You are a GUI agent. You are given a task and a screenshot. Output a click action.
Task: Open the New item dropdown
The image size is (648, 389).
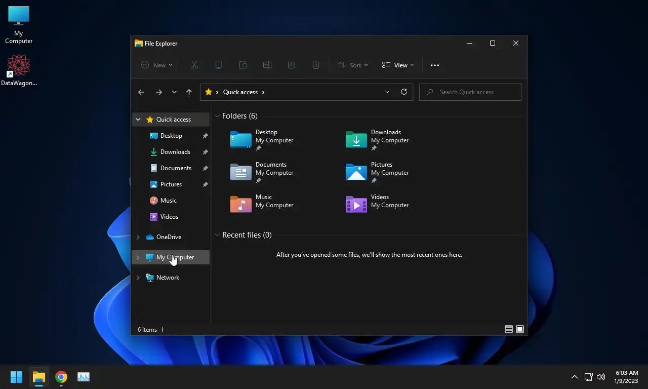pyautogui.click(x=157, y=65)
